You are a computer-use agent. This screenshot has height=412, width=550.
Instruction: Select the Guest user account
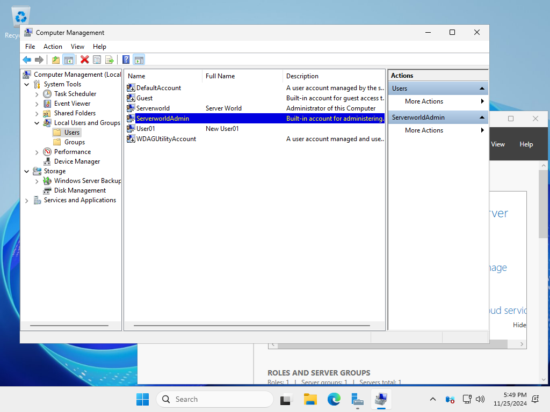pos(144,98)
